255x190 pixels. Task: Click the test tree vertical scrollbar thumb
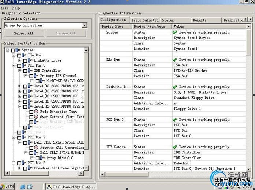click(x=86, y=101)
